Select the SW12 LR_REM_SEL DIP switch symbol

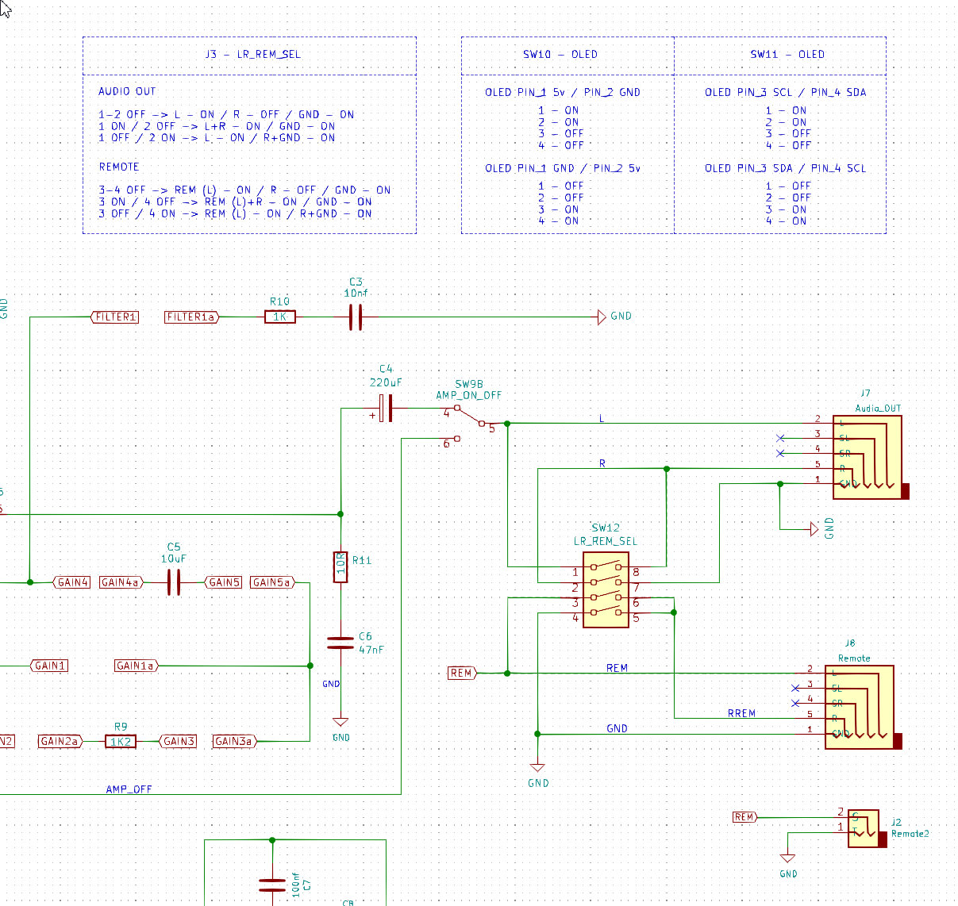point(606,590)
